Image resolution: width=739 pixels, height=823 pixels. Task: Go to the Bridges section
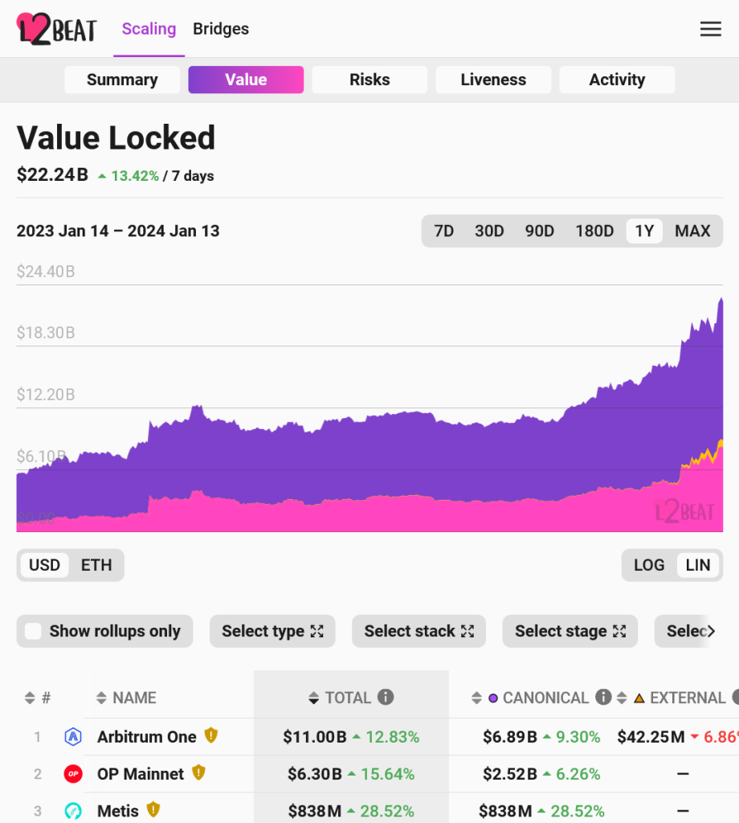[221, 29]
